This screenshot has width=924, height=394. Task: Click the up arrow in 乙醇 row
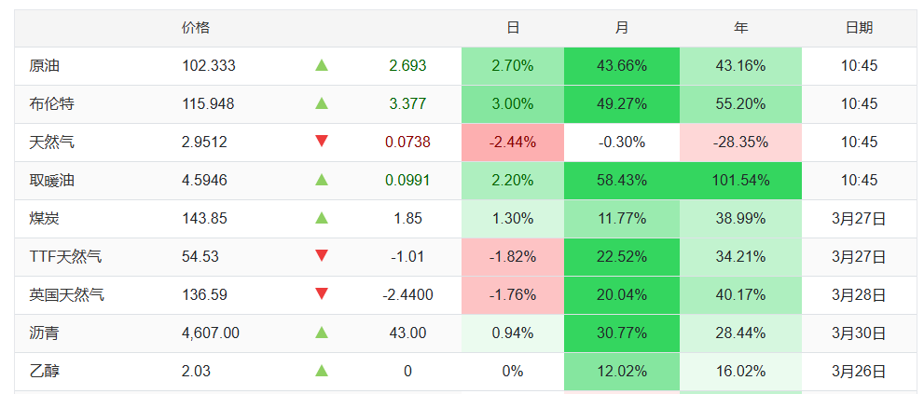(x=322, y=371)
